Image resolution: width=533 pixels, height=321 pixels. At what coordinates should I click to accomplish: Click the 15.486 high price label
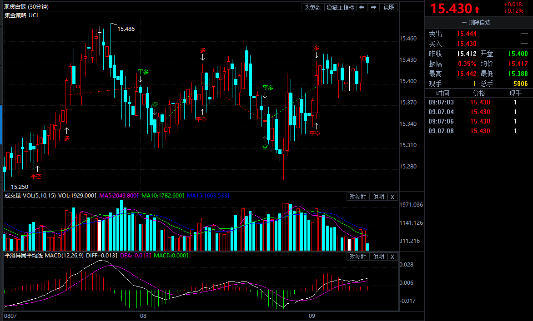pyautogui.click(x=126, y=29)
